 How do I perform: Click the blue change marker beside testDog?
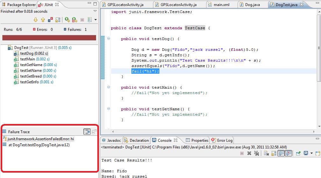(x=102, y=57)
